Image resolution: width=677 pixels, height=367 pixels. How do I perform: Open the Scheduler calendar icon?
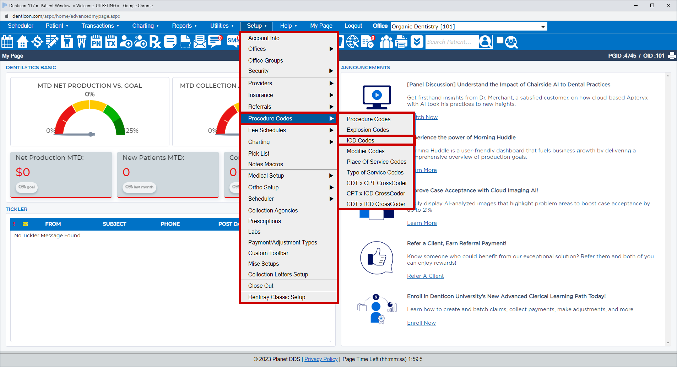click(x=7, y=42)
